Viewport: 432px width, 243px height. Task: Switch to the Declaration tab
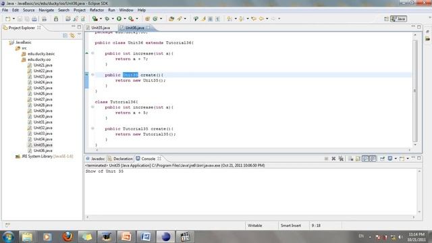(x=120, y=159)
